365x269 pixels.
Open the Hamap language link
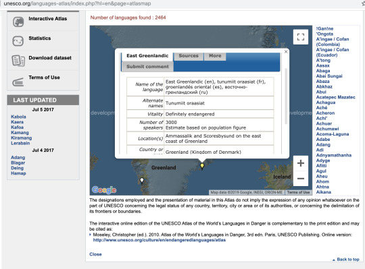pos(18,173)
